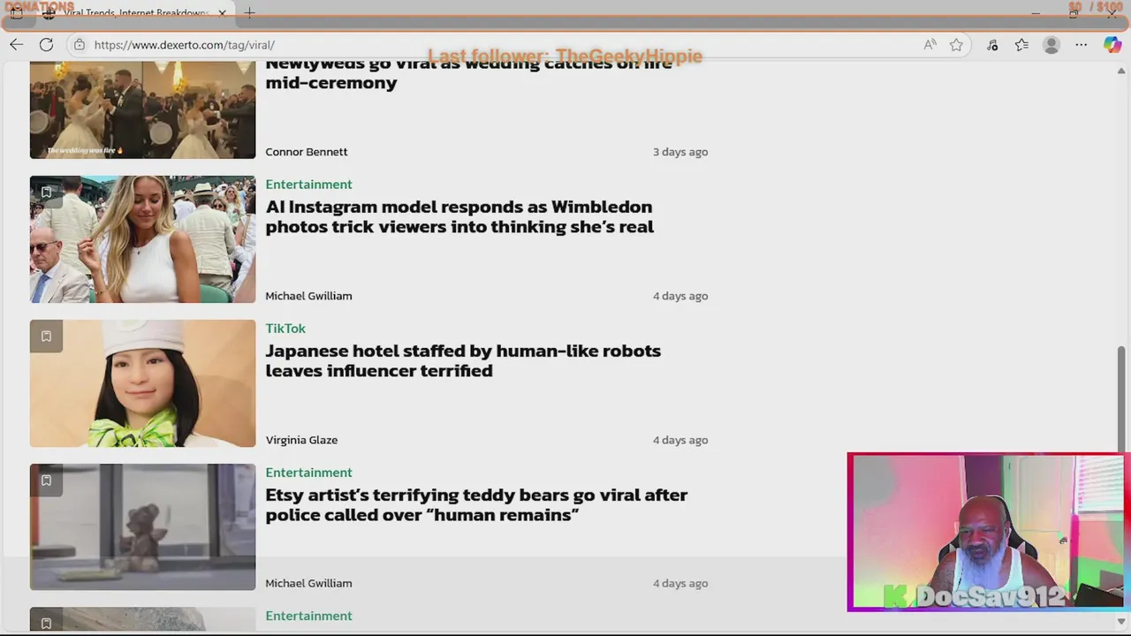Click '4 days ago' on Wimbledon article

[680, 296]
